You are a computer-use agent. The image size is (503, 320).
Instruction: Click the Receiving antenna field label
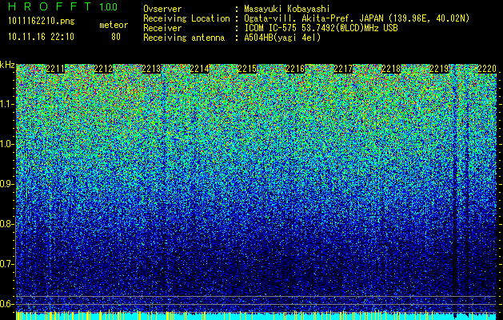click(184, 38)
